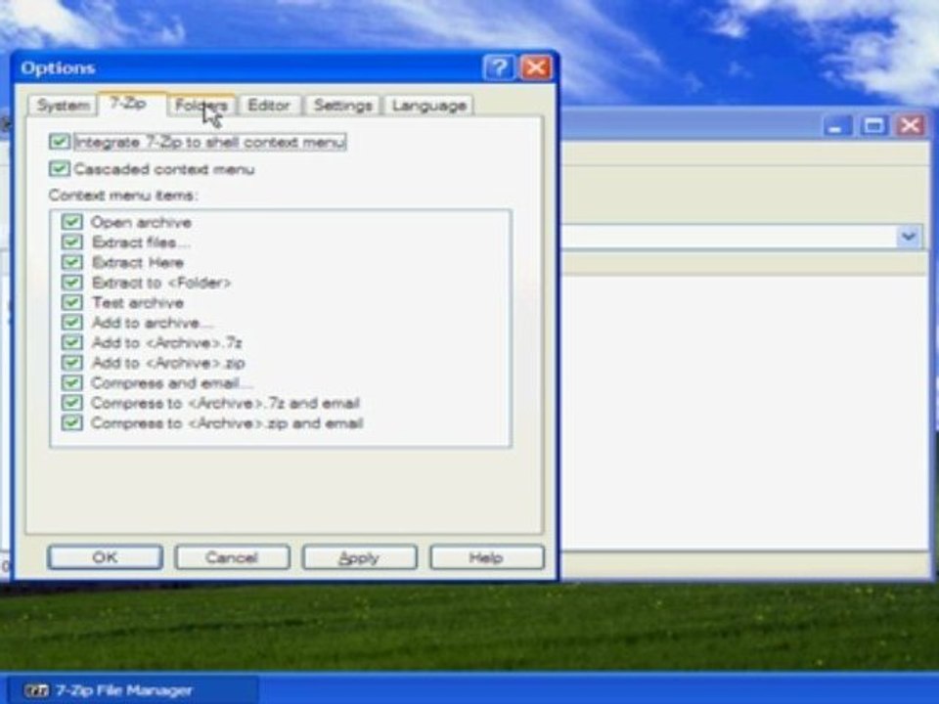939x704 pixels.
Task: Switch to the System tab
Action: click(63, 106)
